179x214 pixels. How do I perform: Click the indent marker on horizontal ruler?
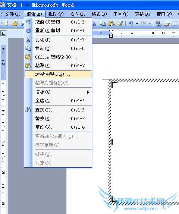tap(111, 34)
